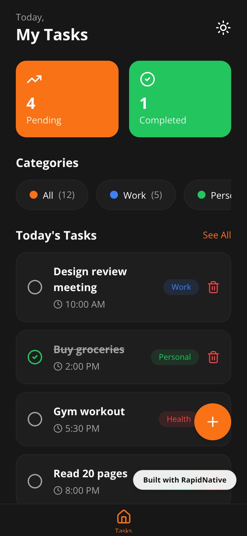Delete the Buy groceries task

(213, 357)
